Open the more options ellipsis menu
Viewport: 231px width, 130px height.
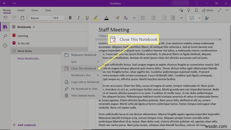coord(227,10)
